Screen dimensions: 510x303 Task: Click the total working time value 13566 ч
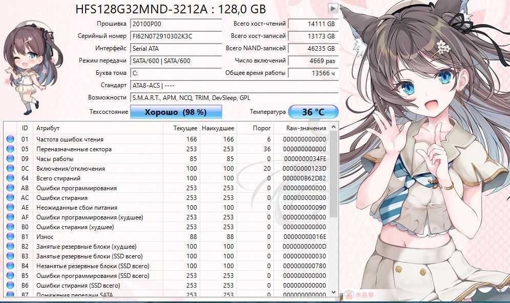click(313, 73)
